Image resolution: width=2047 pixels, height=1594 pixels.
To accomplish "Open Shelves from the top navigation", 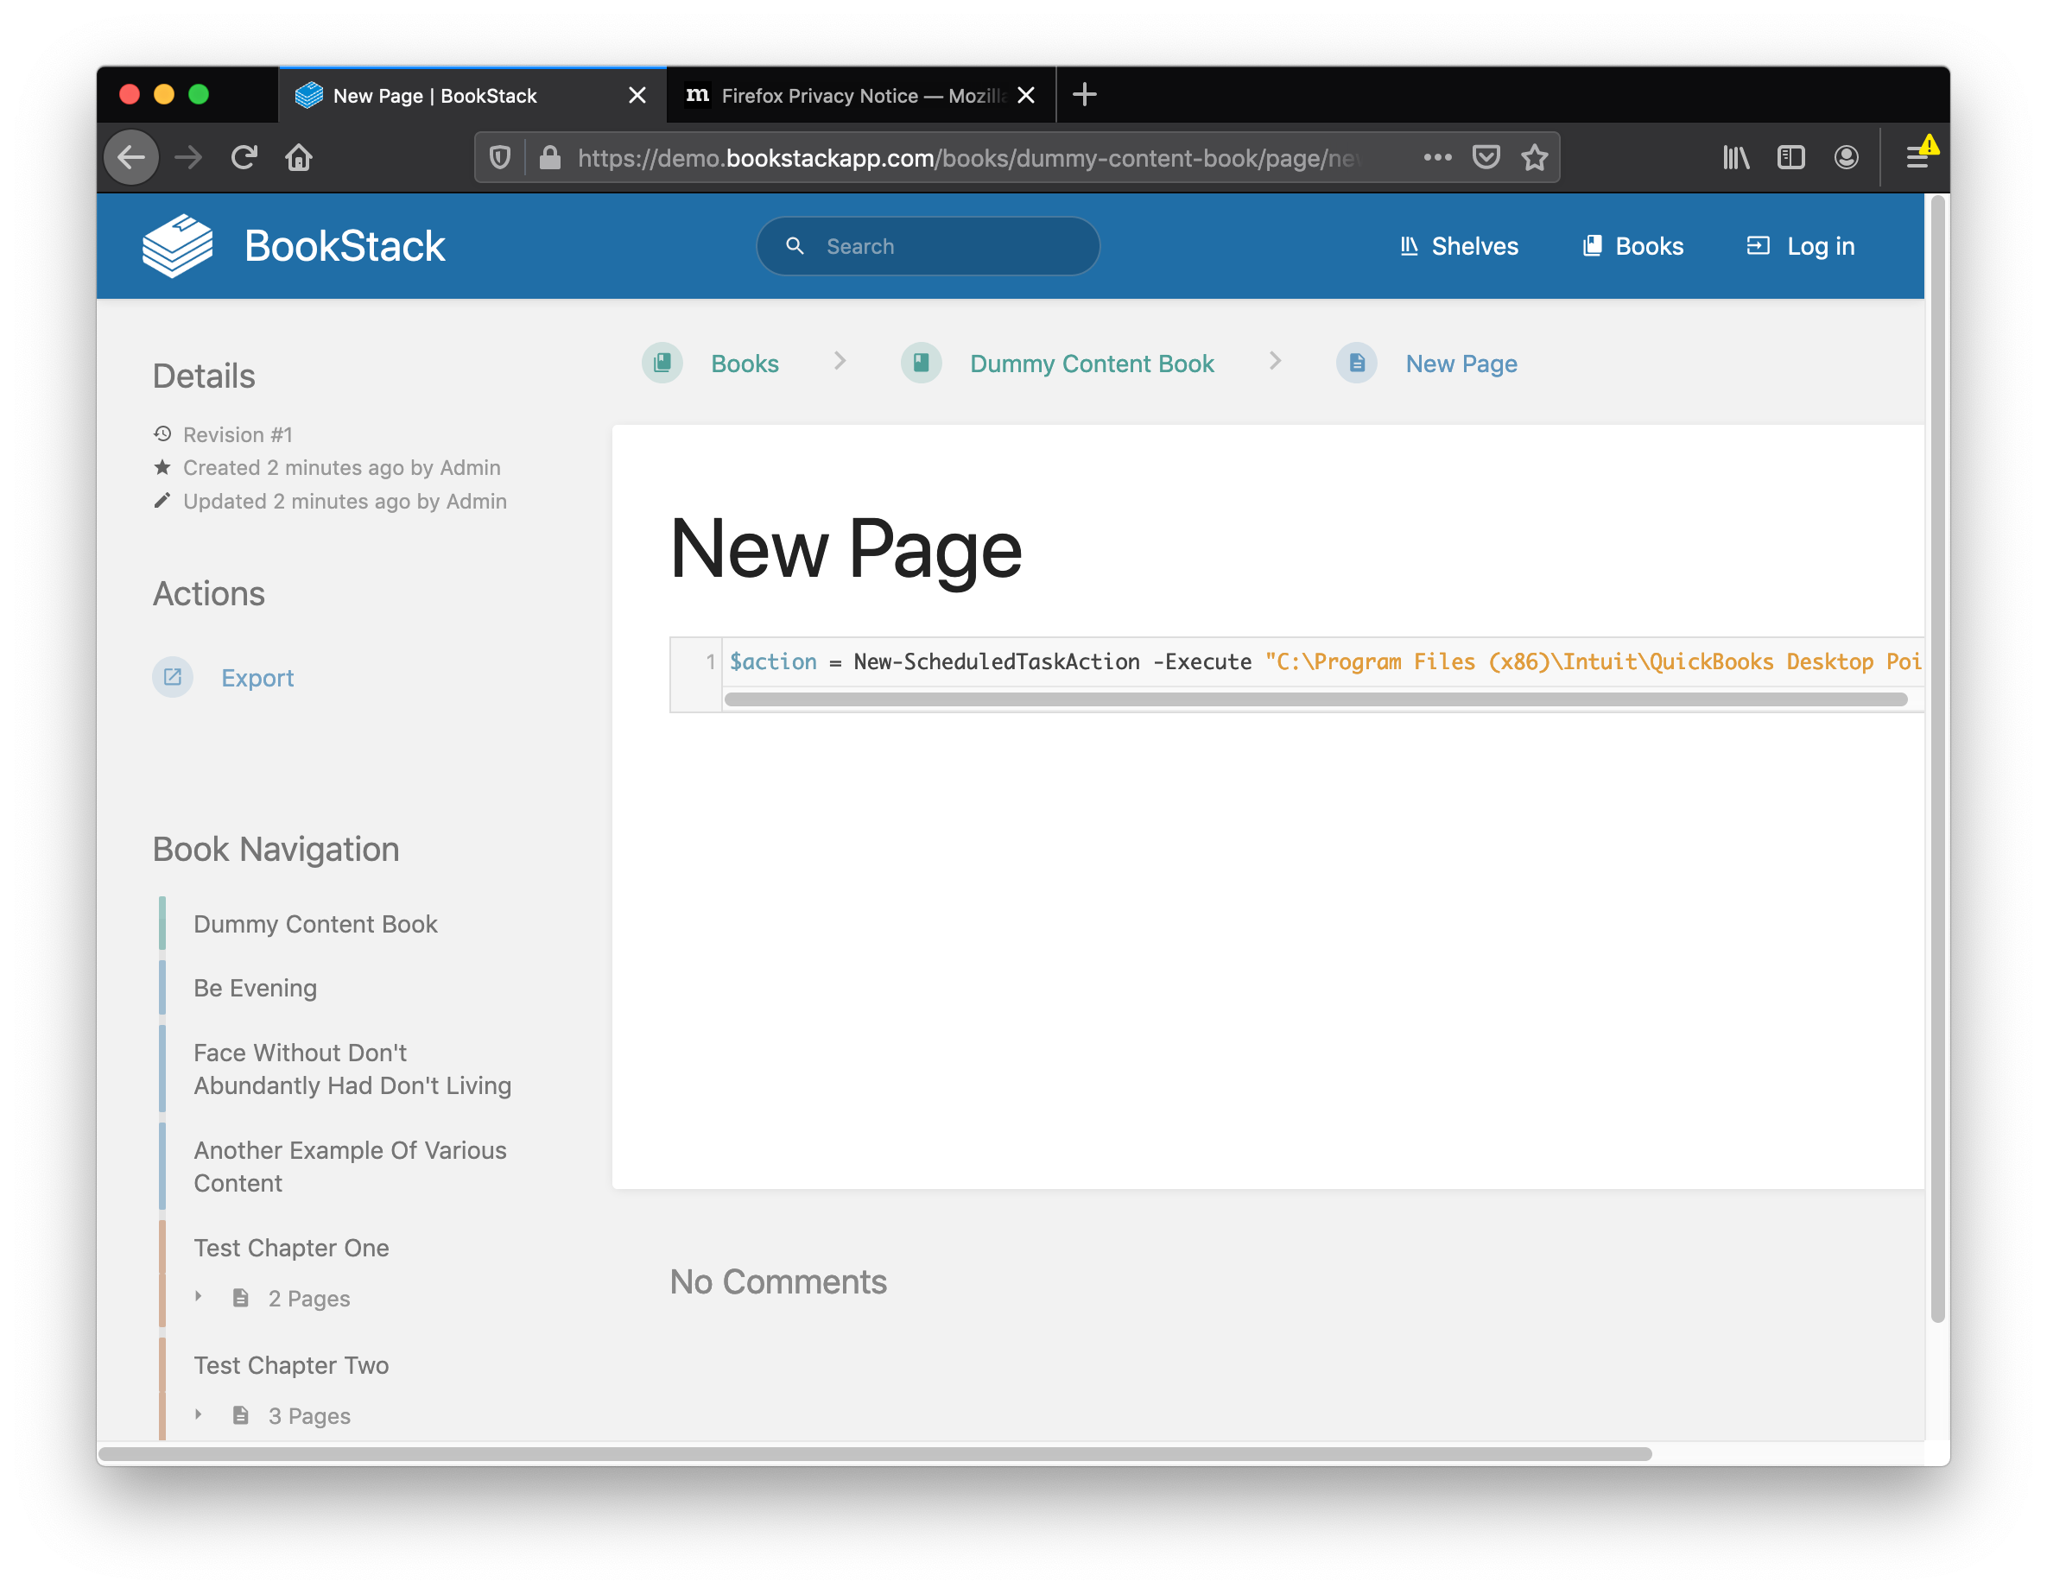I will 1457,245.
